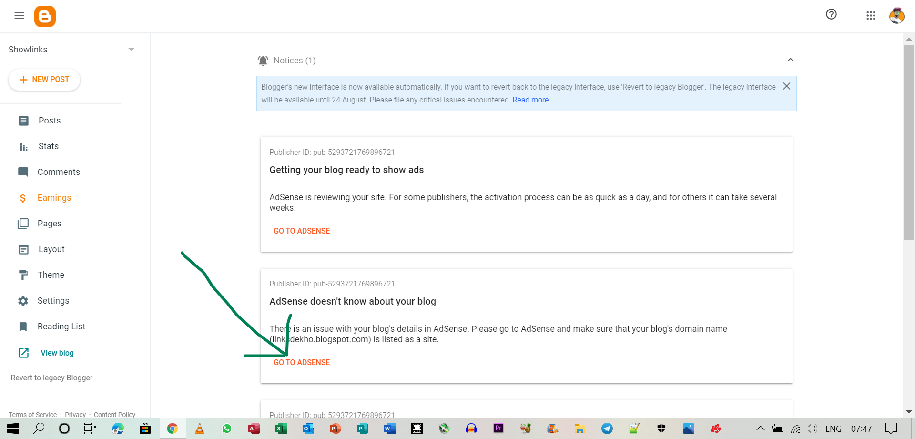The width and height of the screenshot is (915, 439).
Task: Click Revert to legacy Blogger
Action: coord(51,378)
